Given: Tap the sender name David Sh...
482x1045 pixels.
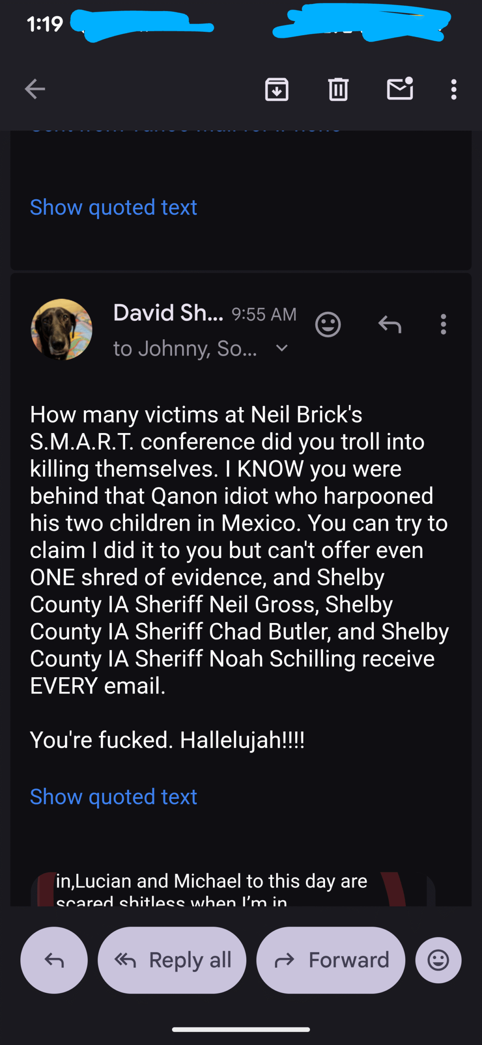Looking at the screenshot, I should coord(168,313).
